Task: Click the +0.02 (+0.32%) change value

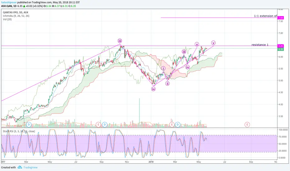Action: [34, 6]
